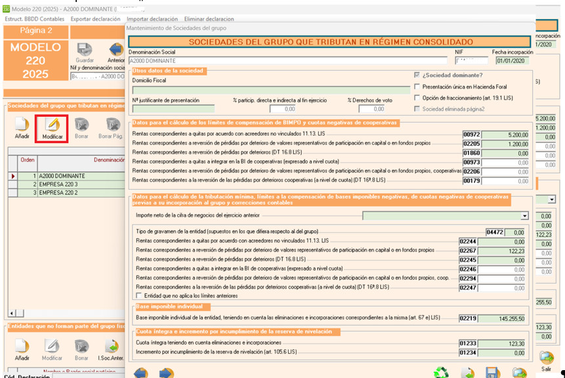
Task: Click the I.Soc.Anter. import icon
Action: 112,346
